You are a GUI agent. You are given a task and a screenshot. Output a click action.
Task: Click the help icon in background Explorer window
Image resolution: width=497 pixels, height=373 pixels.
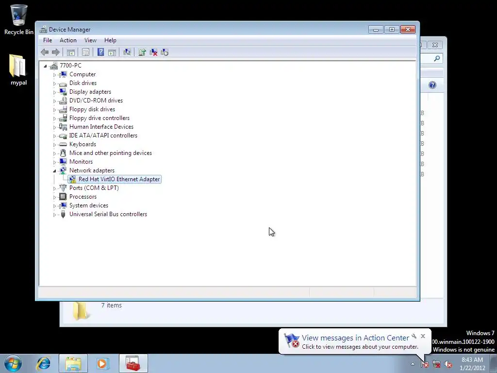[432, 85]
